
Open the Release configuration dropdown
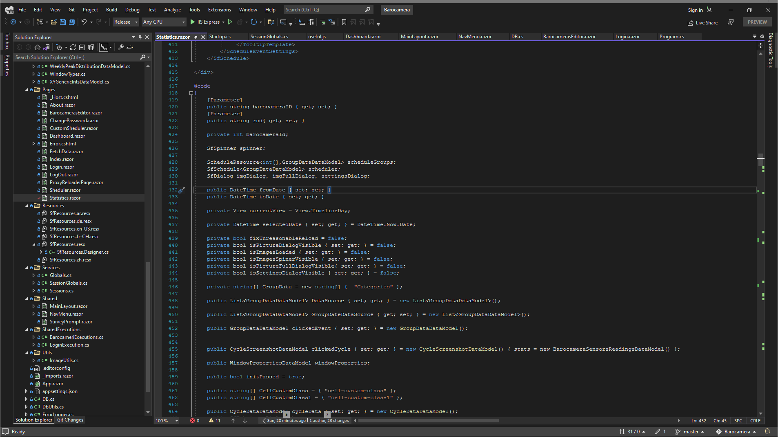126,22
